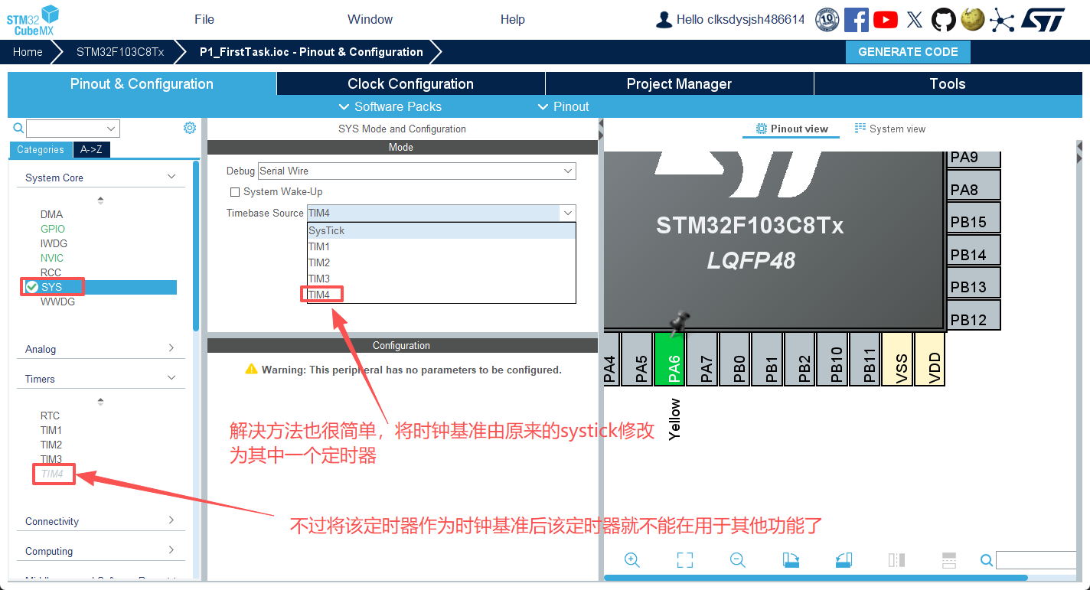Open the Software Packs dropdown
The image size is (1090, 590).
coord(390,106)
